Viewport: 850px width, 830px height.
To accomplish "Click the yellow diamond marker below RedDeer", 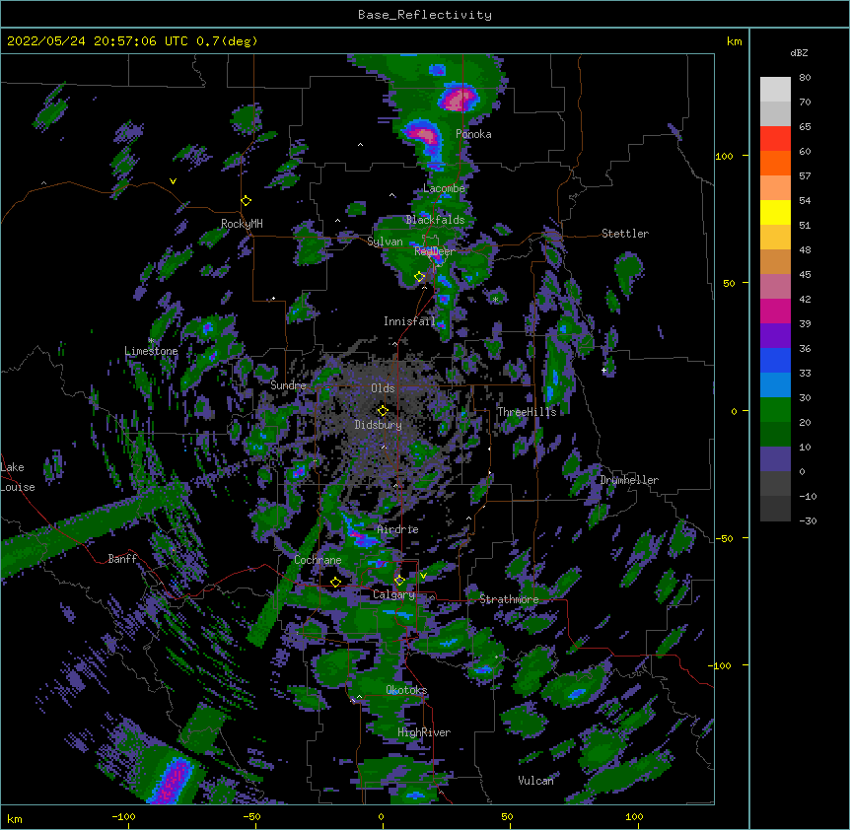I will [419, 277].
